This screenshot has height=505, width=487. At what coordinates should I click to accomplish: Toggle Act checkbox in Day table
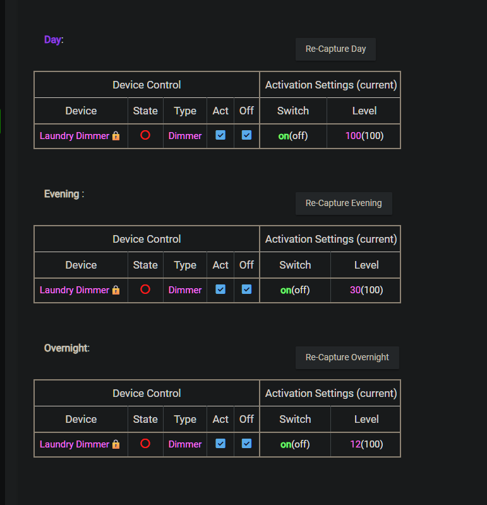220,135
